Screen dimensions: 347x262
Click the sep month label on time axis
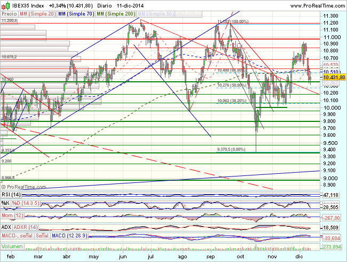(x=210, y=257)
